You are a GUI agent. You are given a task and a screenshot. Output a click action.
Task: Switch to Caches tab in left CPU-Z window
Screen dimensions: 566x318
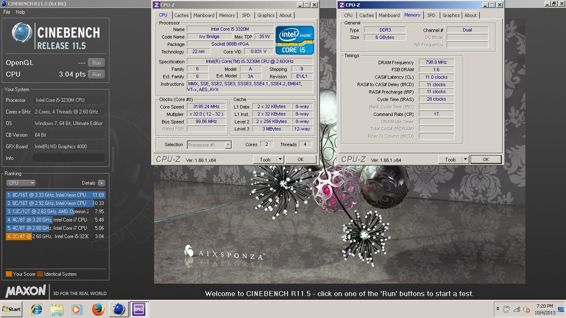click(x=181, y=15)
